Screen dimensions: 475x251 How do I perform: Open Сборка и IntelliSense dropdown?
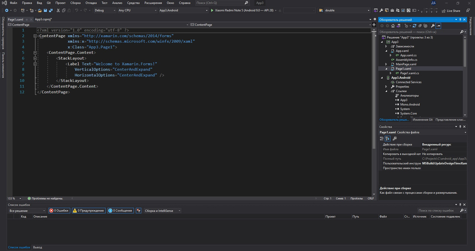click(x=162, y=210)
